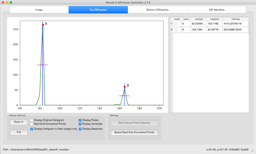Click Start Manual Peak Selection button
The image size is (256, 154).
[x=134, y=123]
